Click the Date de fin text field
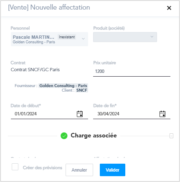This screenshot has width=180, height=182. 126,114
